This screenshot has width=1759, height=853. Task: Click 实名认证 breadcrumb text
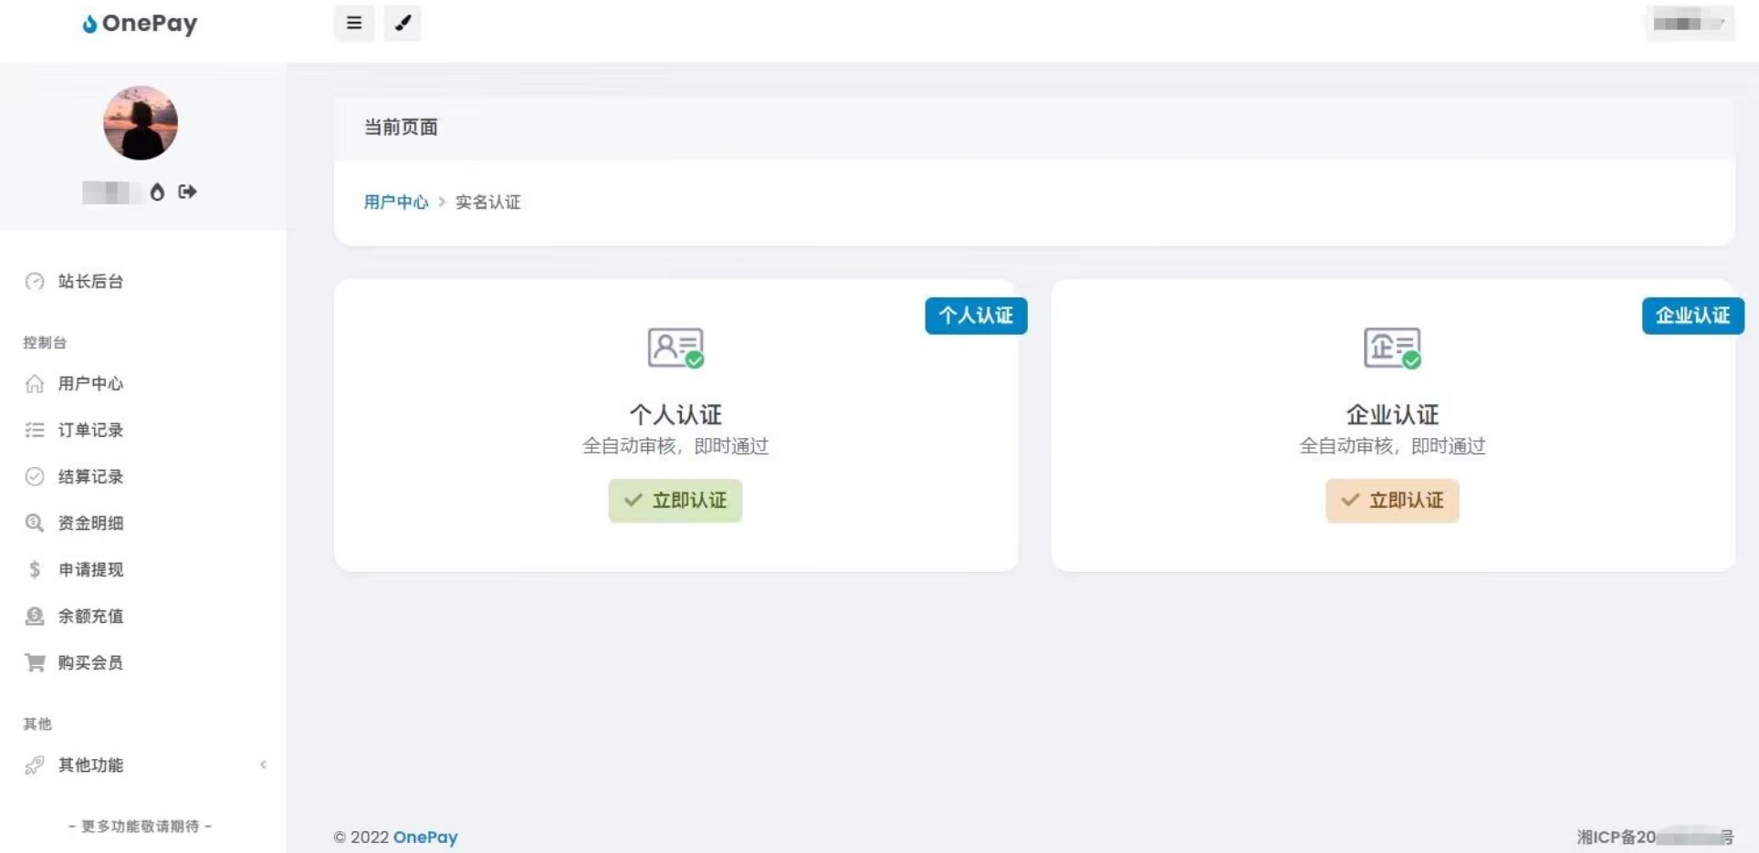coord(487,202)
